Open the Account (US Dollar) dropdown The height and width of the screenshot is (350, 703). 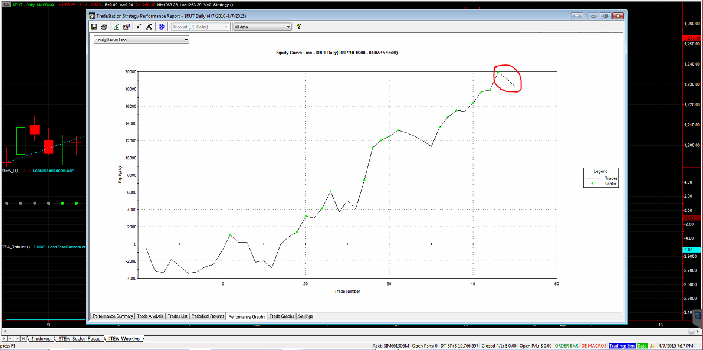pyautogui.click(x=200, y=27)
